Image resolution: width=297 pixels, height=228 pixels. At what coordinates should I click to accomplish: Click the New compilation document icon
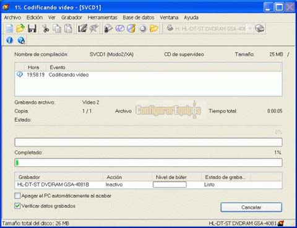(9, 28)
